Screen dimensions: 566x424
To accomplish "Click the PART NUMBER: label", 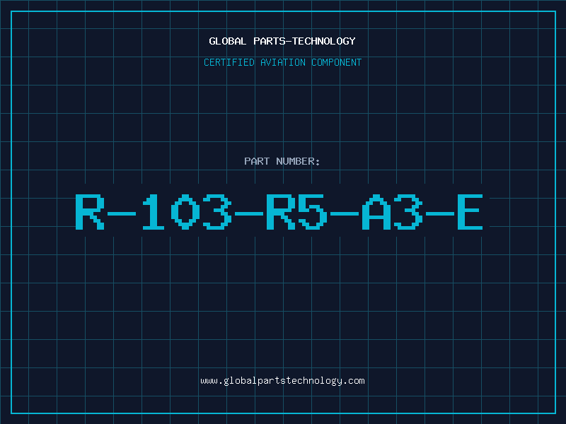I will click(282, 161).
